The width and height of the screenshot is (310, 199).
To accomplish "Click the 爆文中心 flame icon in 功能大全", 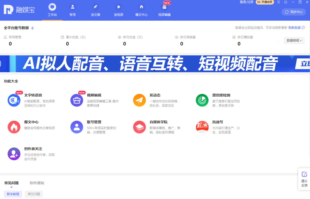I will (14, 127).
